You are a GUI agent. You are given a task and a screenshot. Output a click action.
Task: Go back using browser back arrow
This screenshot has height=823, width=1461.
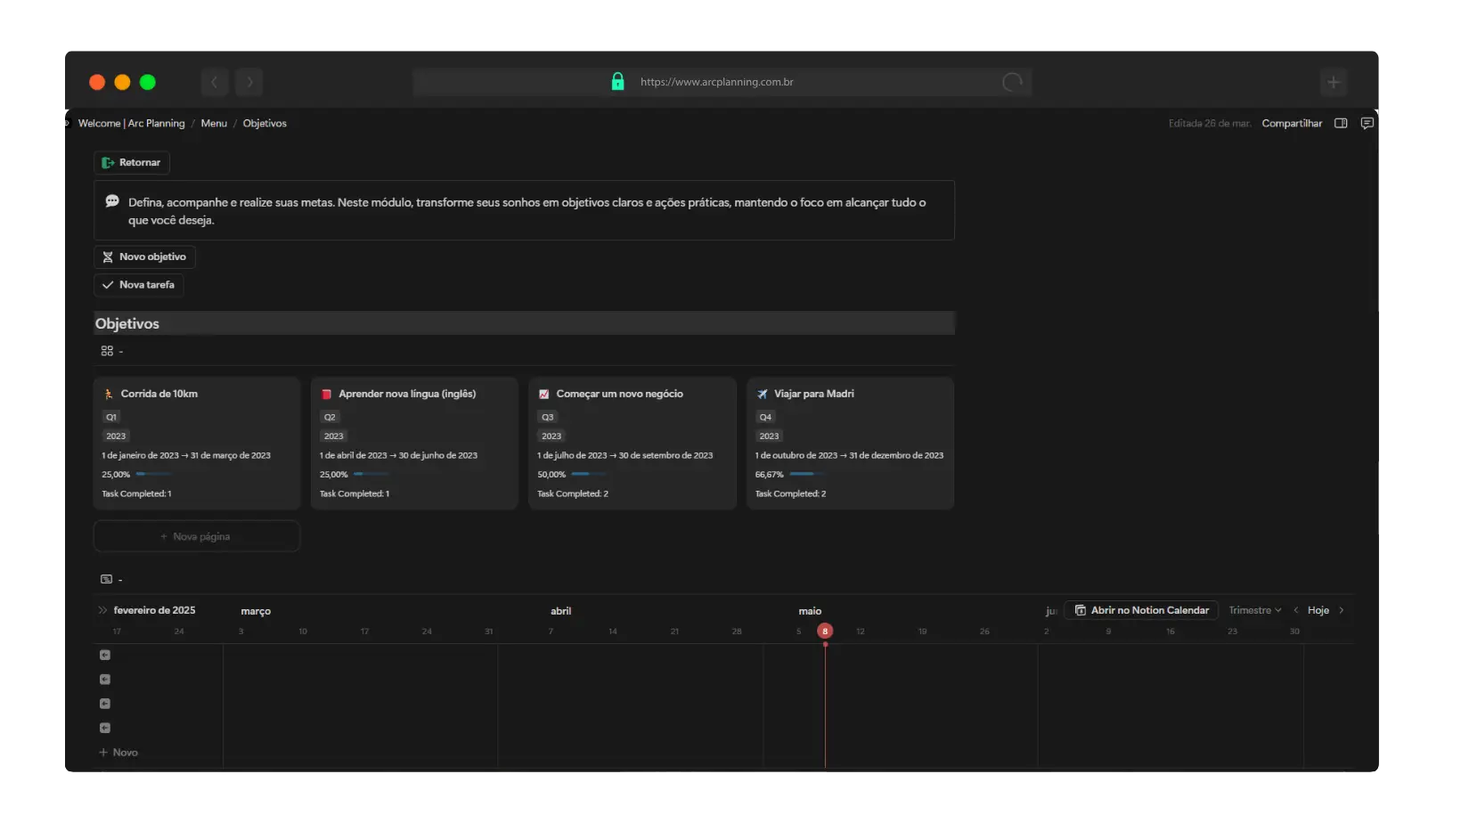click(x=214, y=82)
